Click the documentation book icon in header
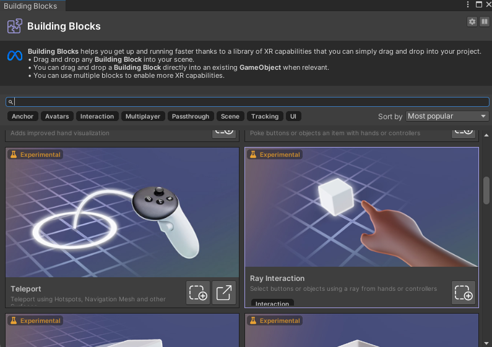Image resolution: width=492 pixels, height=347 pixels. point(484,22)
